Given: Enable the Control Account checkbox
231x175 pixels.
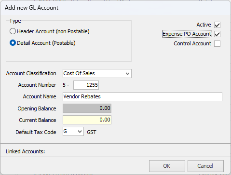Looking at the screenshot, I should (x=217, y=43).
